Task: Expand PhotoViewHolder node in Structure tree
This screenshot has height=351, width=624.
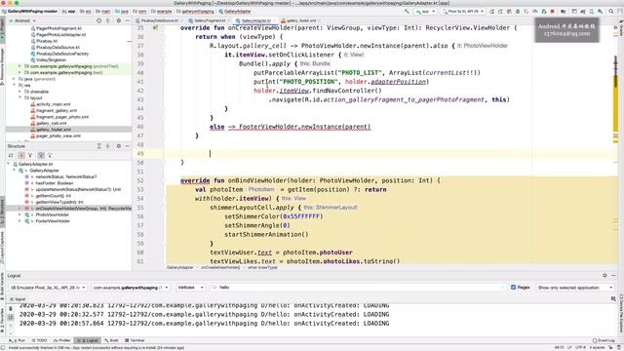Action: (19, 214)
